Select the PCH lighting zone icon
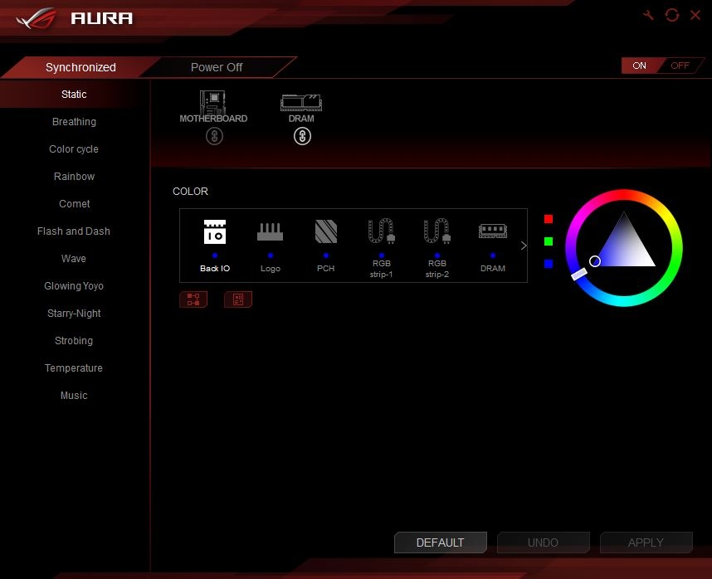 pyautogui.click(x=325, y=232)
